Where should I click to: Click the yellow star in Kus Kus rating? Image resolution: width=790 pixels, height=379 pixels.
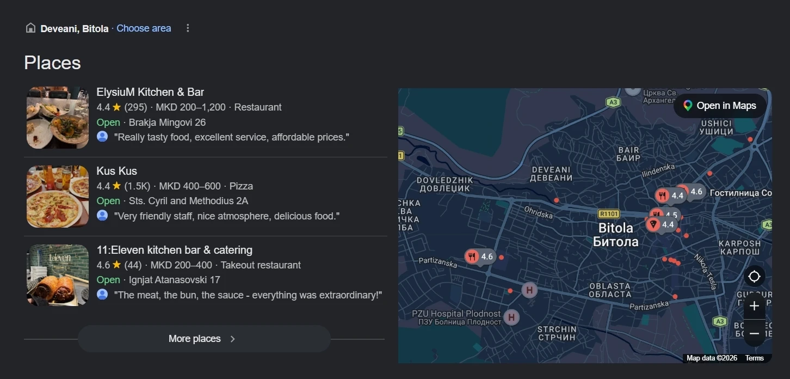pos(116,186)
